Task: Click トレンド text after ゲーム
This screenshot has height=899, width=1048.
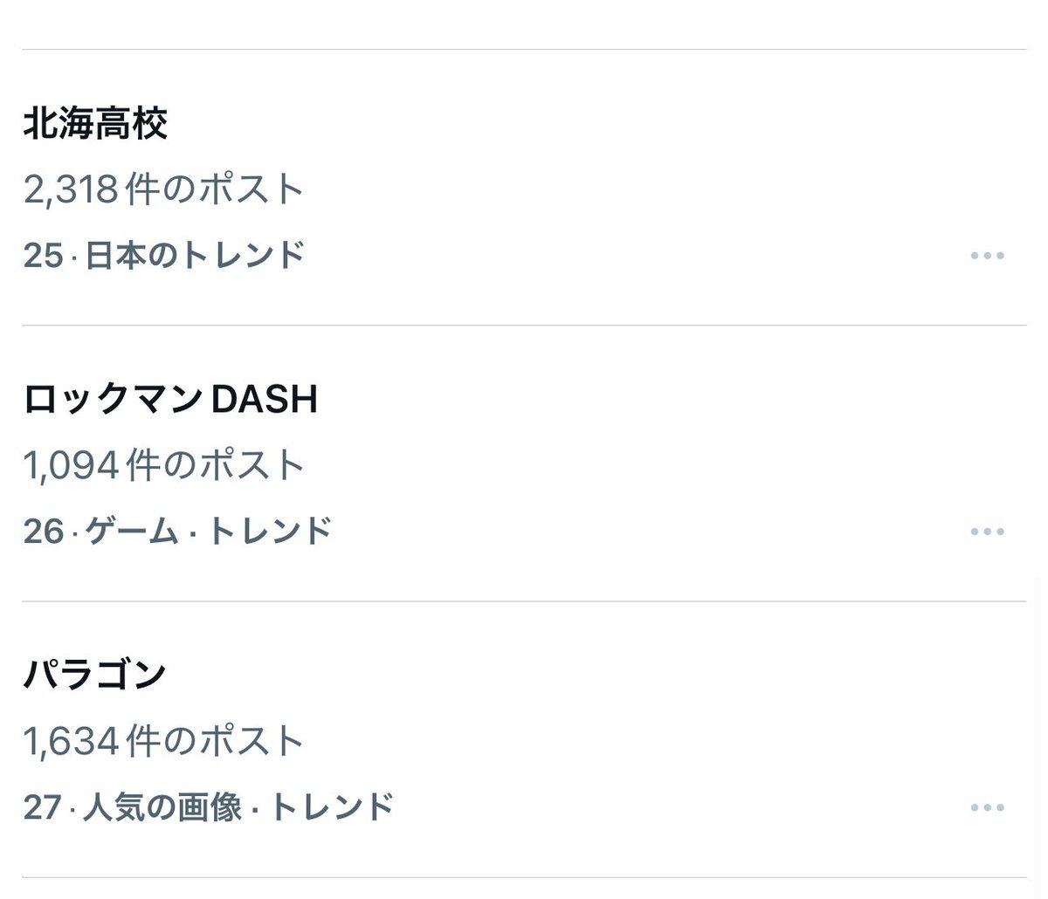Action: [x=269, y=532]
